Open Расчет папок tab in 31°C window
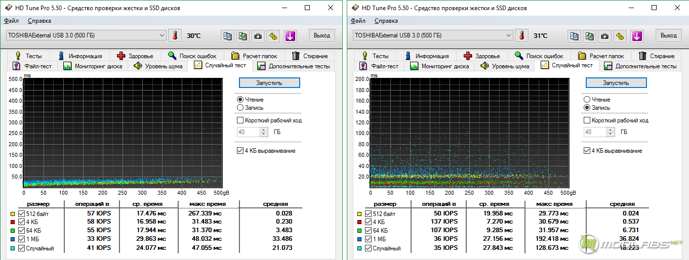The image size is (689, 260). tap(601, 56)
